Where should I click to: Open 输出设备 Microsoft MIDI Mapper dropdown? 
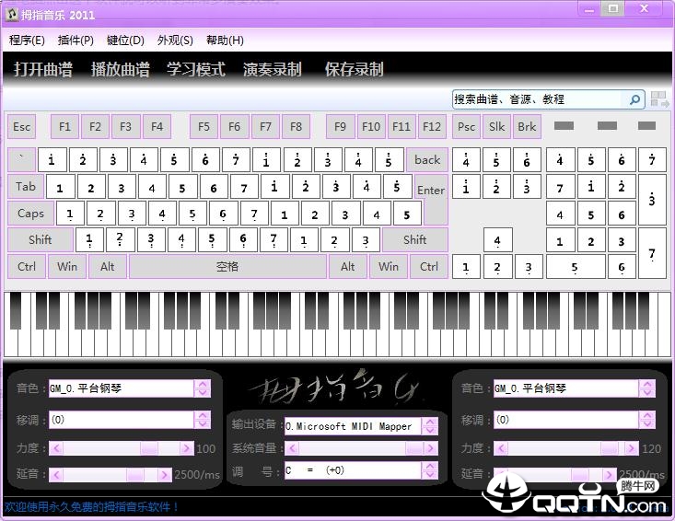430,426
